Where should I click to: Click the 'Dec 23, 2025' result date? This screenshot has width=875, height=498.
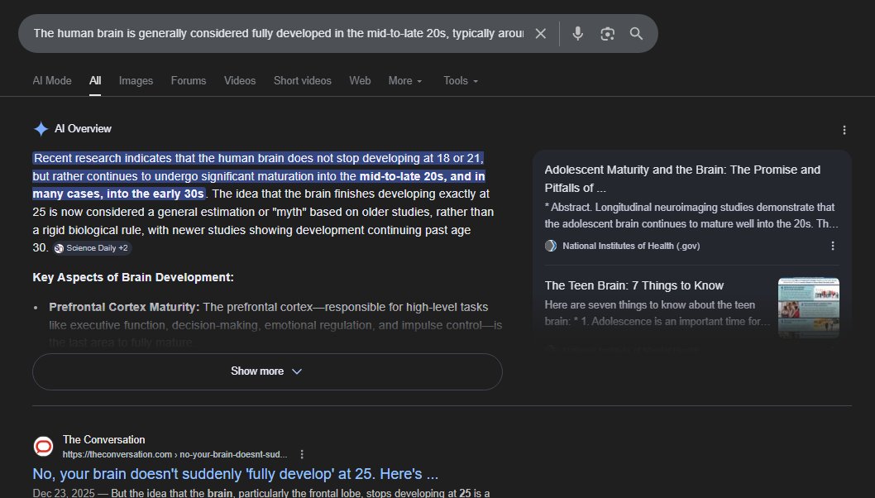click(x=63, y=493)
